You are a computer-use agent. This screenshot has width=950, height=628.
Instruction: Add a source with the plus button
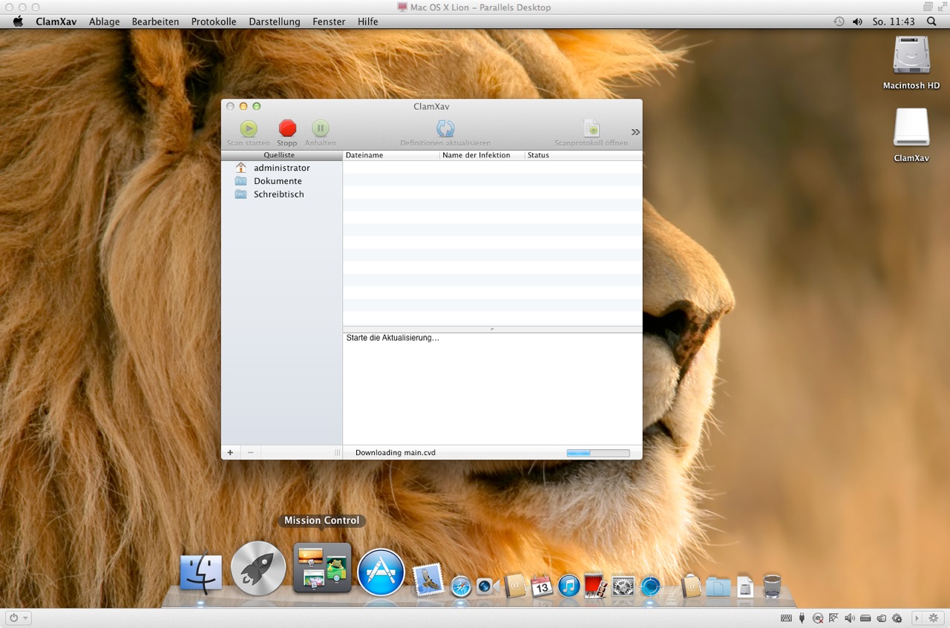pos(230,452)
